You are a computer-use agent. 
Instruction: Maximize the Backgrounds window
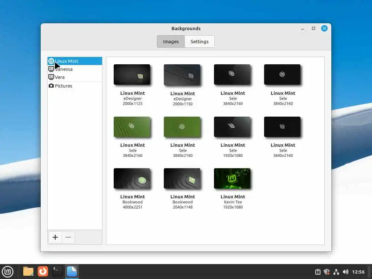click(x=314, y=28)
